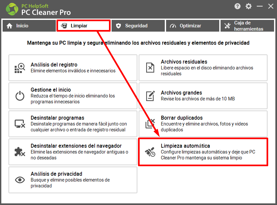Screen dimensions: 277x205
Task: Click the 'PC HelpSoft' brand text
Action: pos(35,6)
